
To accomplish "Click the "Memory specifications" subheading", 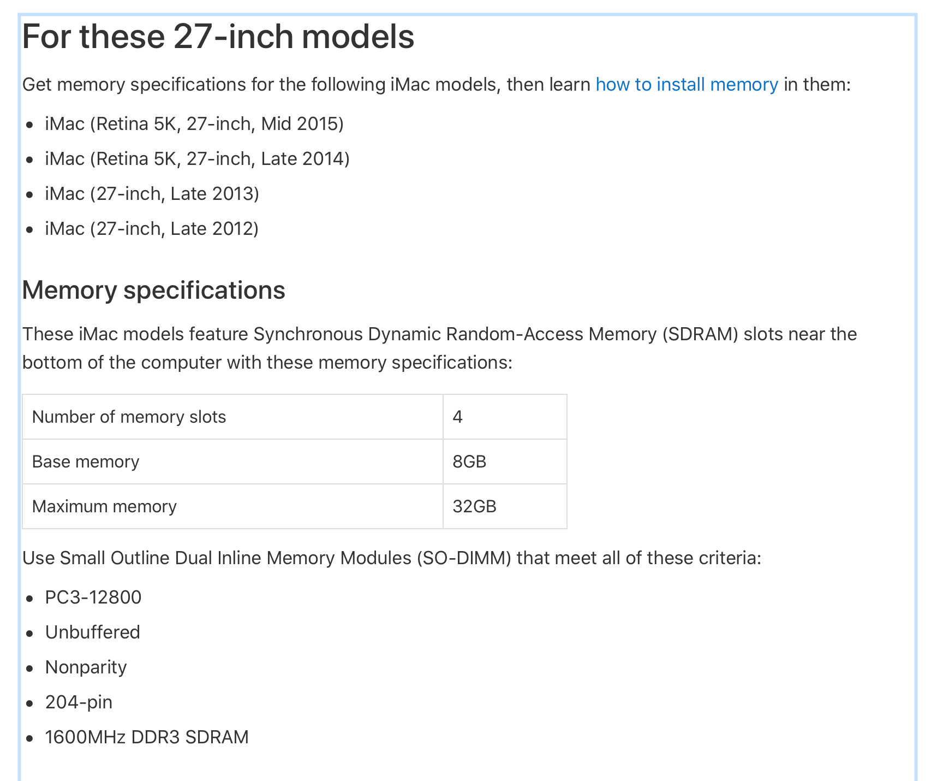I will click(x=153, y=290).
